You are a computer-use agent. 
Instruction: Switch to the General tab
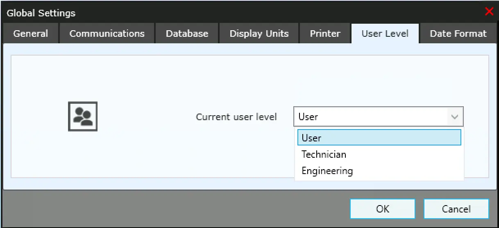click(31, 34)
